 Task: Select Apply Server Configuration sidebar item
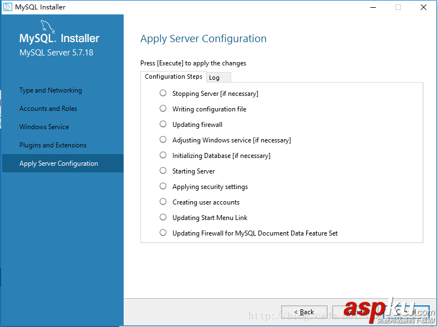point(59,163)
